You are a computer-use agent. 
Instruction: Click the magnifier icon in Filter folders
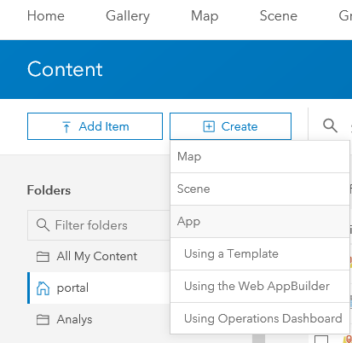point(43,225)
